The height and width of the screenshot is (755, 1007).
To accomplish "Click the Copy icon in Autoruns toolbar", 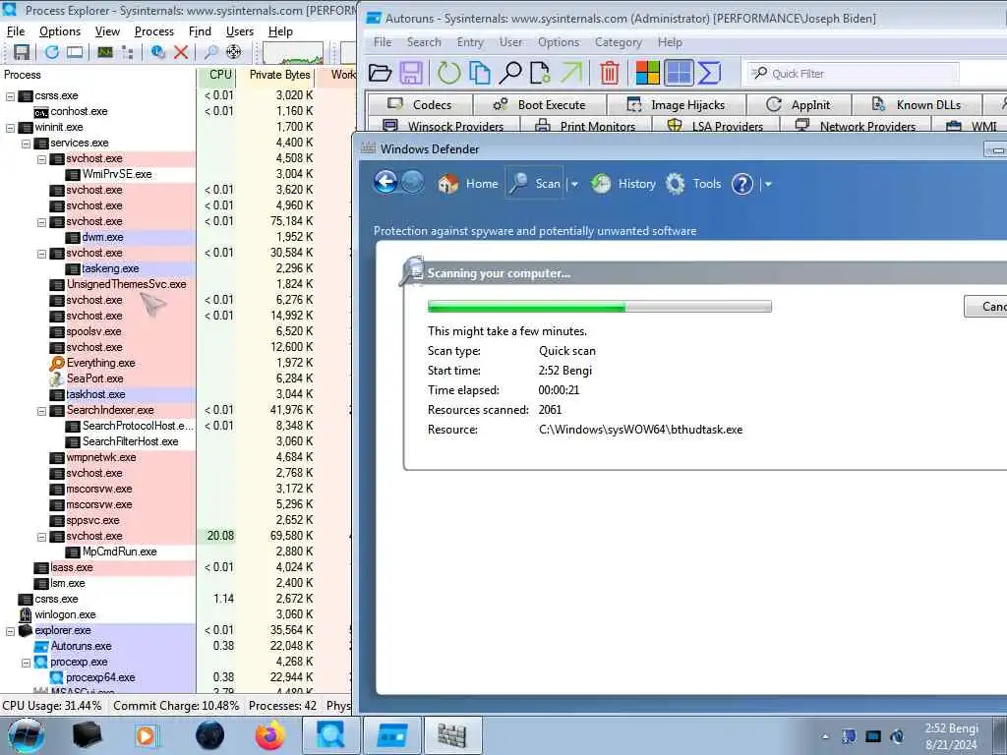I will [x=479, y=73].
